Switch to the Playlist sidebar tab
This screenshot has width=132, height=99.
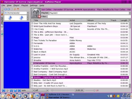[2, 22]
